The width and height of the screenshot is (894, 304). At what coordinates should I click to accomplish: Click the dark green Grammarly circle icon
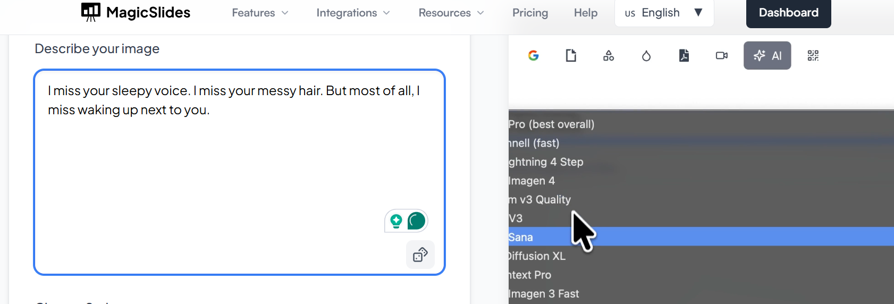coord(417,221)
